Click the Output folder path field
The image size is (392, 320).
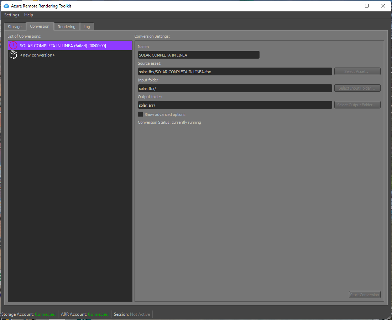[235, 105]
